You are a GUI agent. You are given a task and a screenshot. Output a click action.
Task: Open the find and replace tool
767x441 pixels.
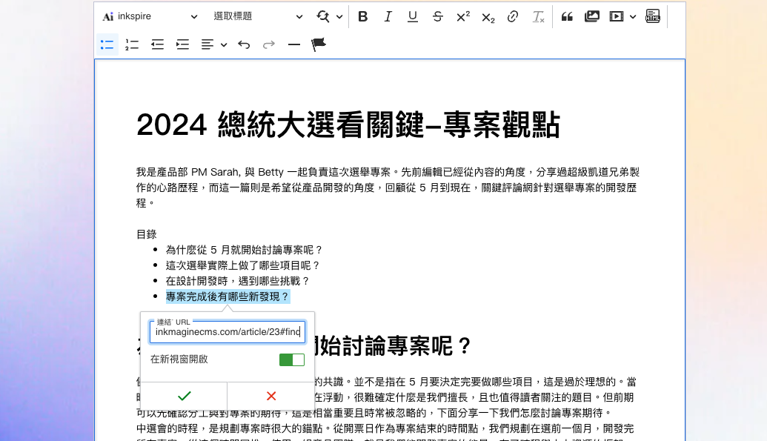click(x=323, y=16)
